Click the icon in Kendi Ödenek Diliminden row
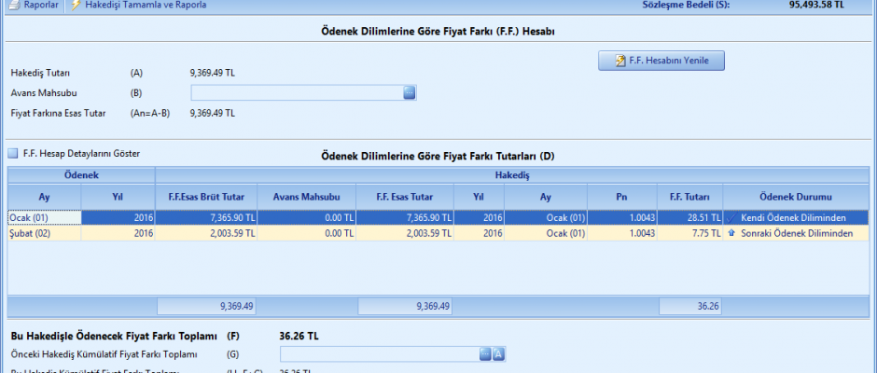Viewport: 877px width, 373px height. tap(731, 217)
